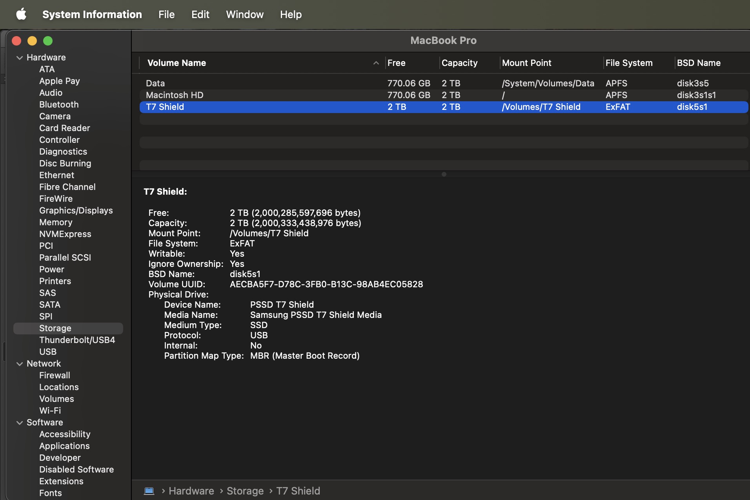750x500 pixels.
Task: Select Wi-Fi under Network
Action: tap(50, 411)
